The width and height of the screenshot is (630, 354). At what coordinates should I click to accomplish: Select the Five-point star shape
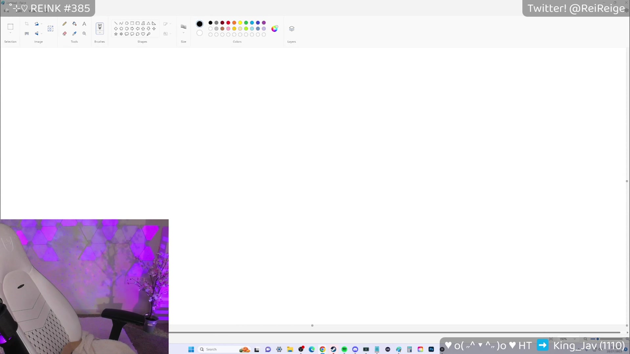pyautogui.click(x=116, y=34)
